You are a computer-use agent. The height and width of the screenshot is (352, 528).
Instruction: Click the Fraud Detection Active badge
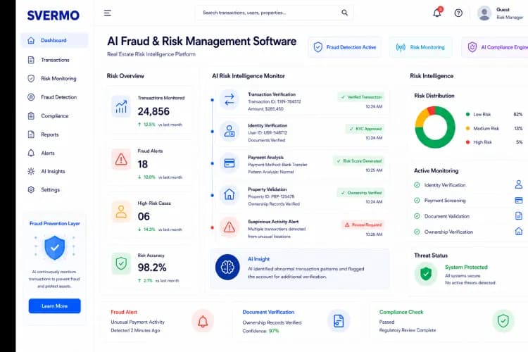pos(345,47)
